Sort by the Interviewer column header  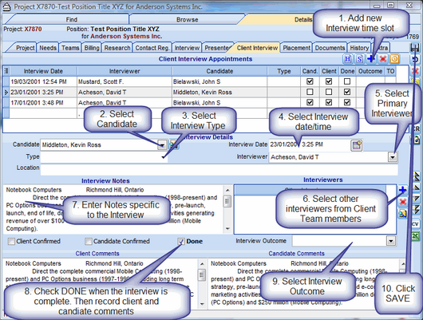tap(125, 71)
